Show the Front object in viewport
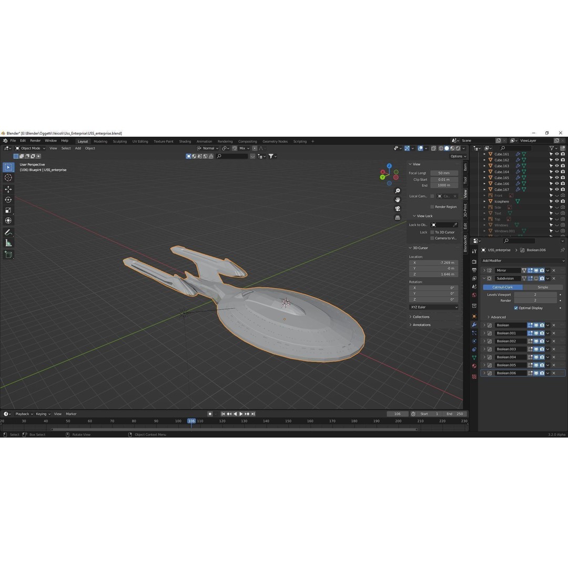Viewport: 568px width, 568px height. pos(557,196)
